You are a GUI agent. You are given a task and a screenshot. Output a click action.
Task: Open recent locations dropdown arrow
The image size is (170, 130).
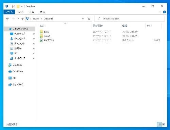coord(18,19)
